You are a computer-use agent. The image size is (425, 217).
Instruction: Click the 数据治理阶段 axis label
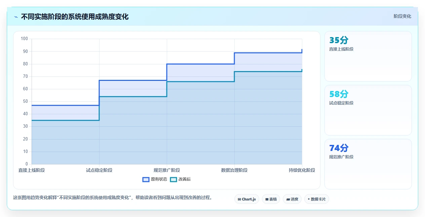click(234, 170)
